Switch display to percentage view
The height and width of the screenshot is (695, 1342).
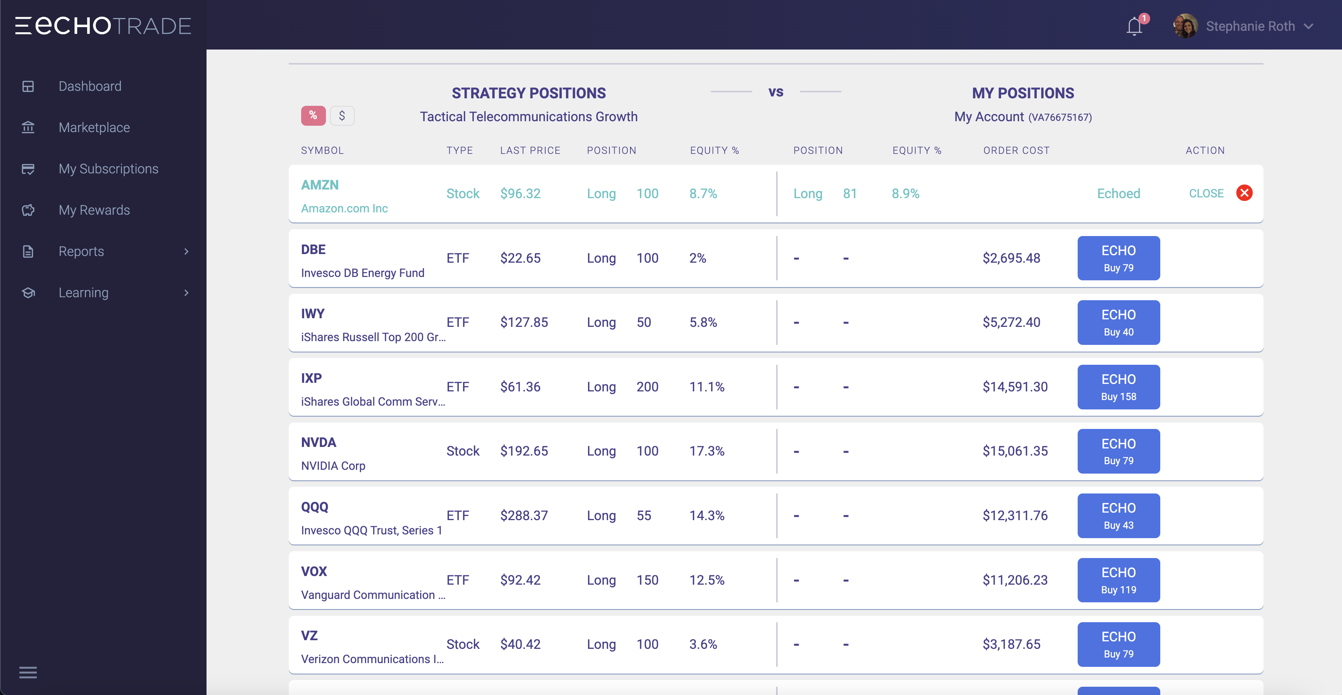click(313, 116)
